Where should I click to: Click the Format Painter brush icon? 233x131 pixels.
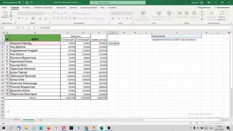click(x=11, y=19)
